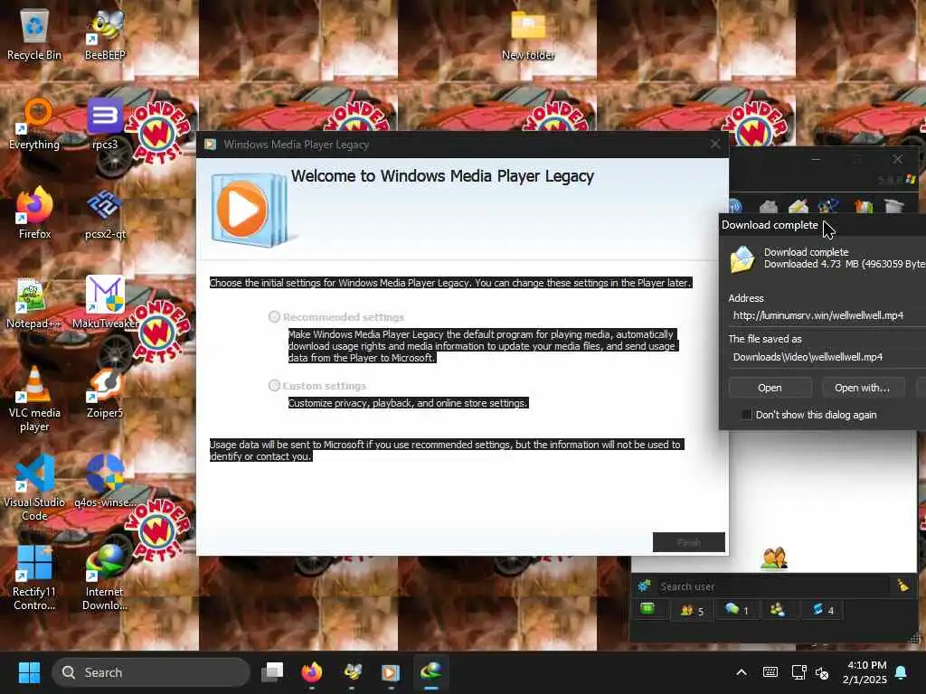926x694 pixels.
Task: Click the BeeBEEP file sharing toolbar icon
Action: click(863, 207)
